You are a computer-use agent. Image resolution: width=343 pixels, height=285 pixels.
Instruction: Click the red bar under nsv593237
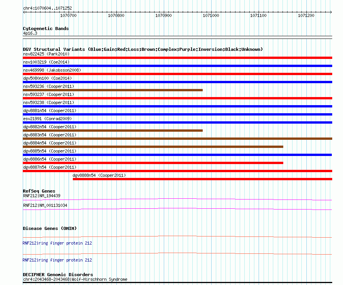click(x=177, y=98)
